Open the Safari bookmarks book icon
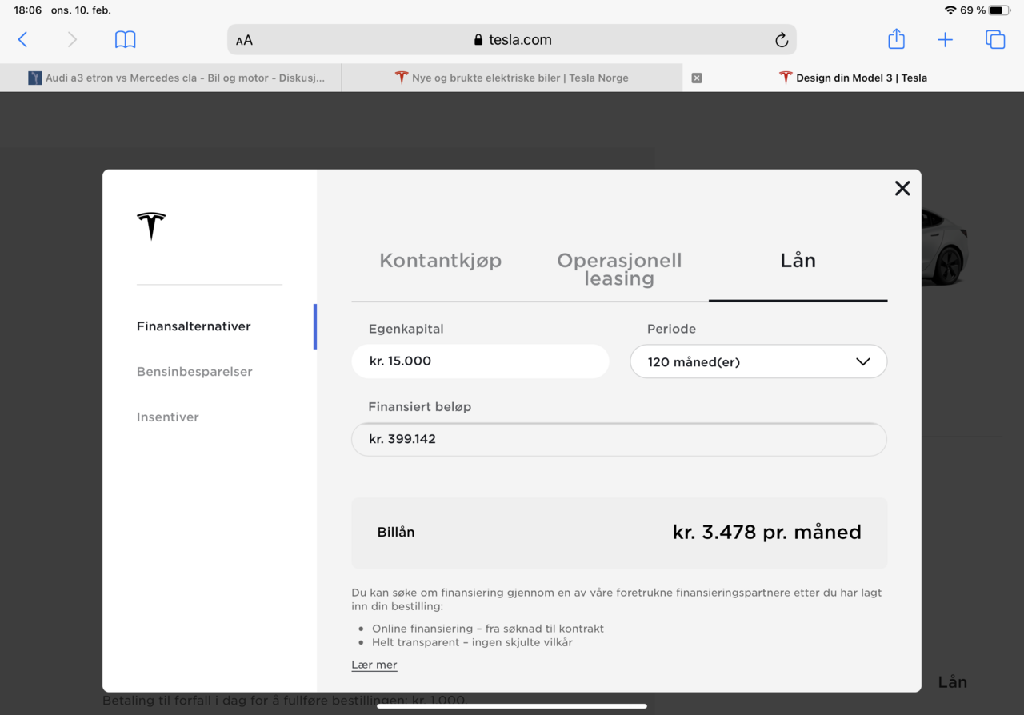 click(126, 39)
